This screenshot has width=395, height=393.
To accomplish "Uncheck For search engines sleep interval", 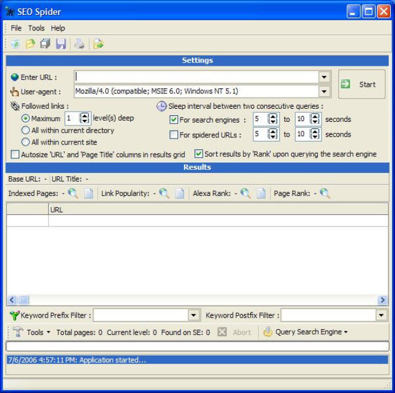I will click(x=174, y=119).
